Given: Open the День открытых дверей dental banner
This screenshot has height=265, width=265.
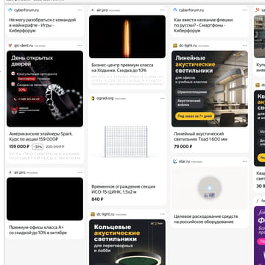Looking at the screenshot, I should click(x=45, y=88).
